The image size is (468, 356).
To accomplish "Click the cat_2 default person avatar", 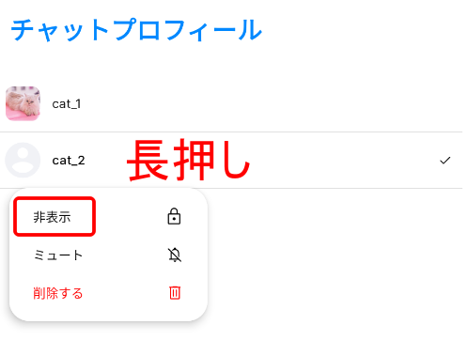I will pyautogui.click(x=23, y=161).
